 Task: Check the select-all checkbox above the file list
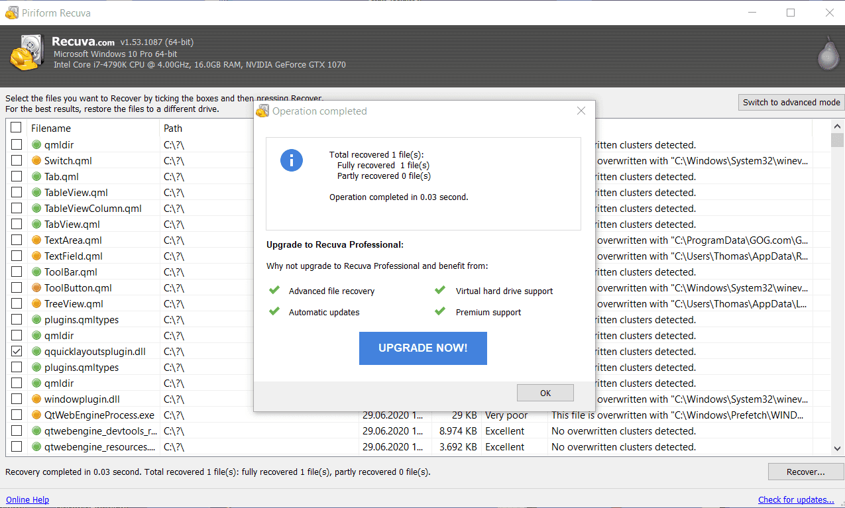[16, 128]
